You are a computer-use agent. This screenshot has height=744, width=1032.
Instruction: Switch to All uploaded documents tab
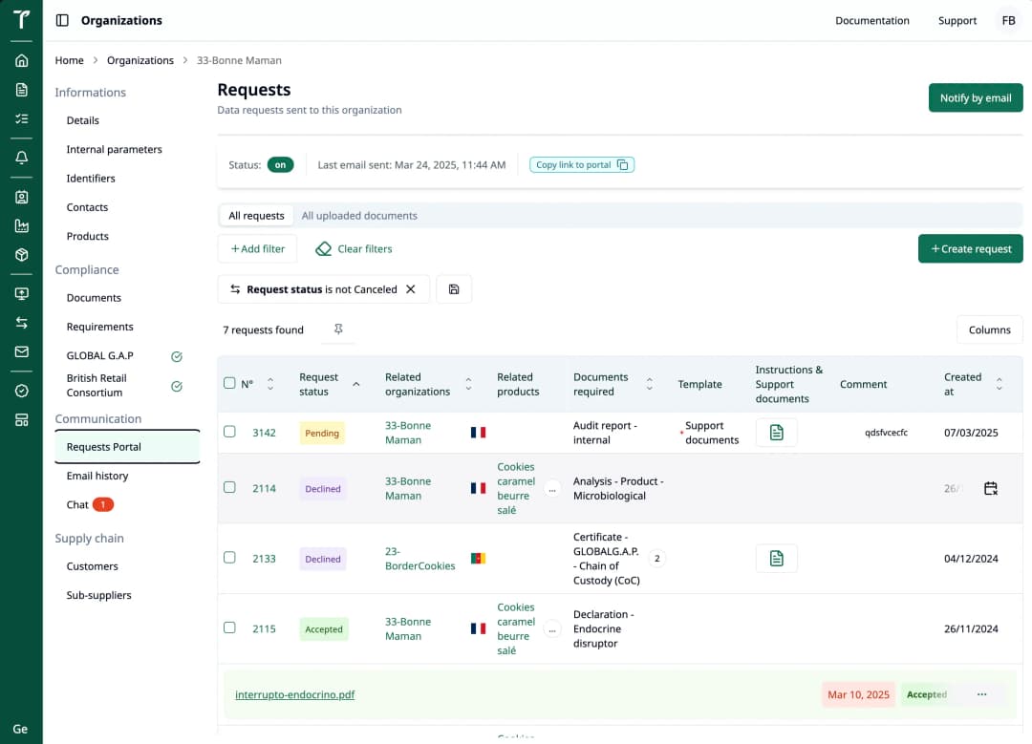click(x=359, y=216)
